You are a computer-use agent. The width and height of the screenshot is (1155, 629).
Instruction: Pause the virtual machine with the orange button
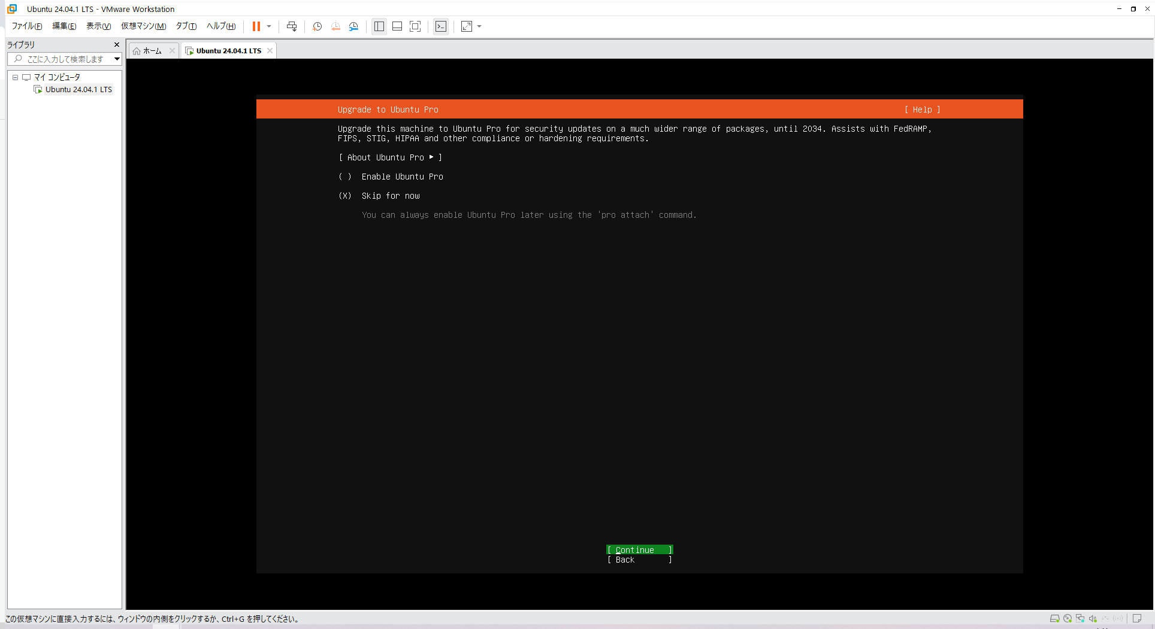pos(256,26)
